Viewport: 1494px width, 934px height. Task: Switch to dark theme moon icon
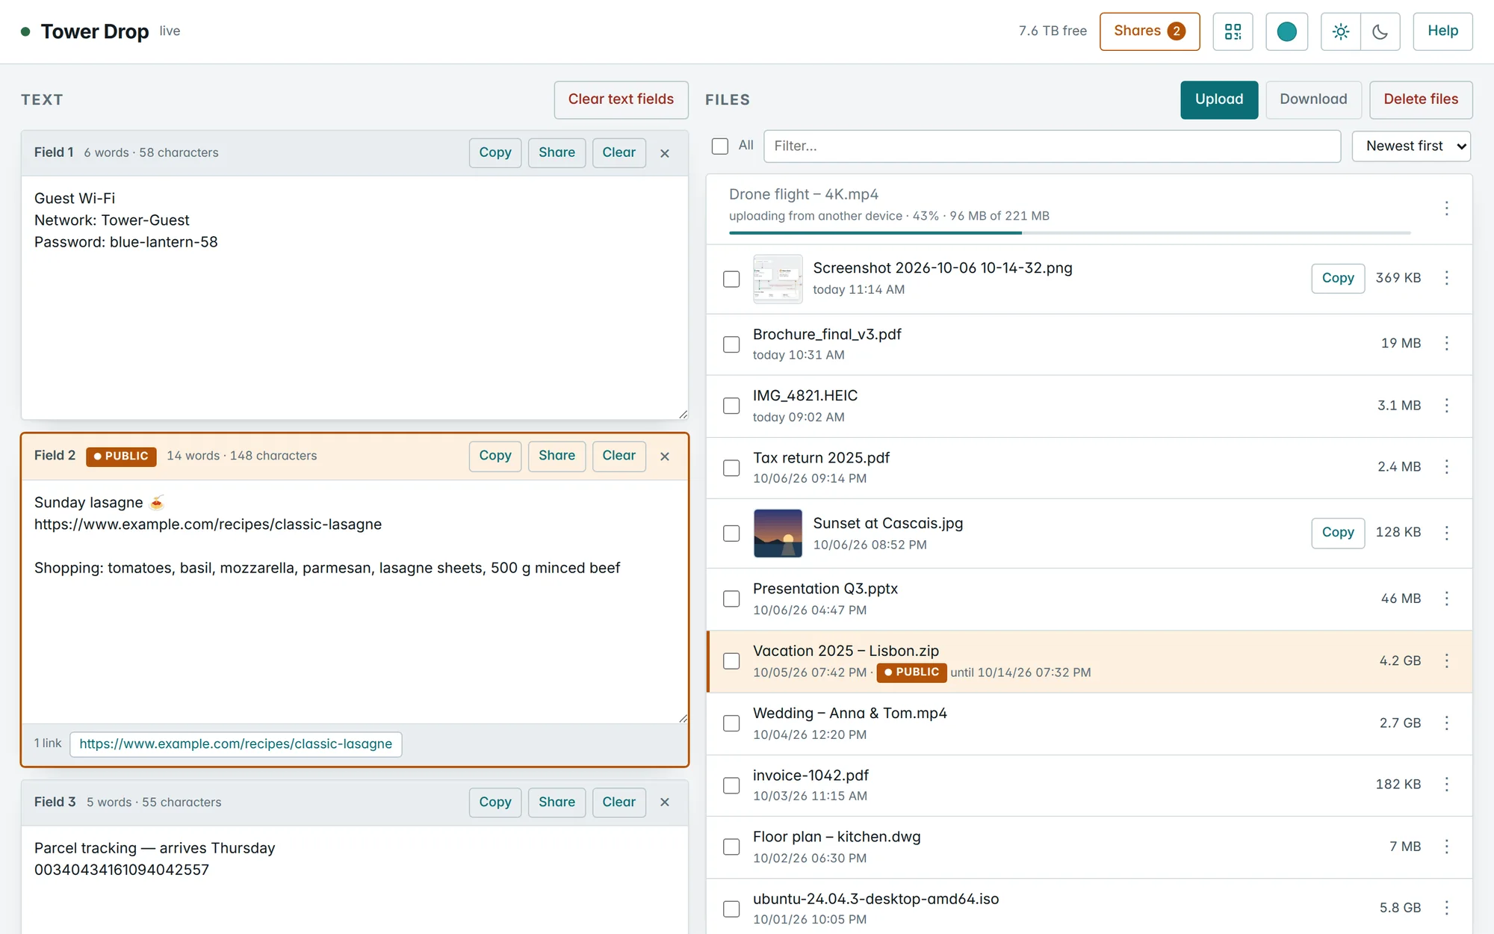click(1380, 31)
